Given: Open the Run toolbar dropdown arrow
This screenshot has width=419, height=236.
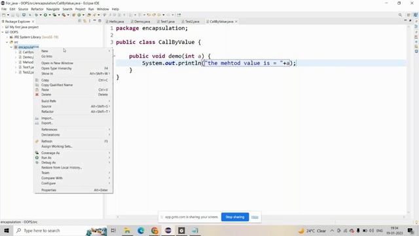Looking at the screenshot, I should coord(50,15).
